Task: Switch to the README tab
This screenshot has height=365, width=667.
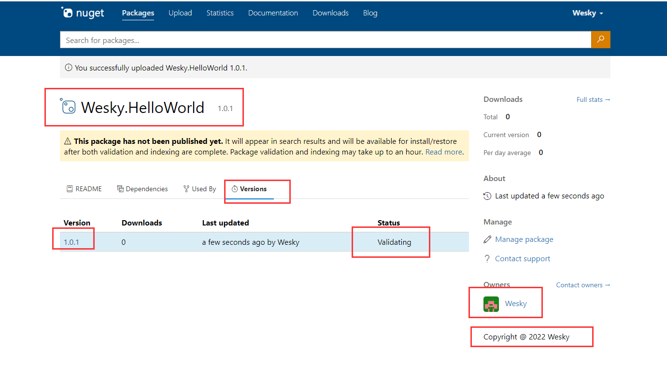Action: 84,189
